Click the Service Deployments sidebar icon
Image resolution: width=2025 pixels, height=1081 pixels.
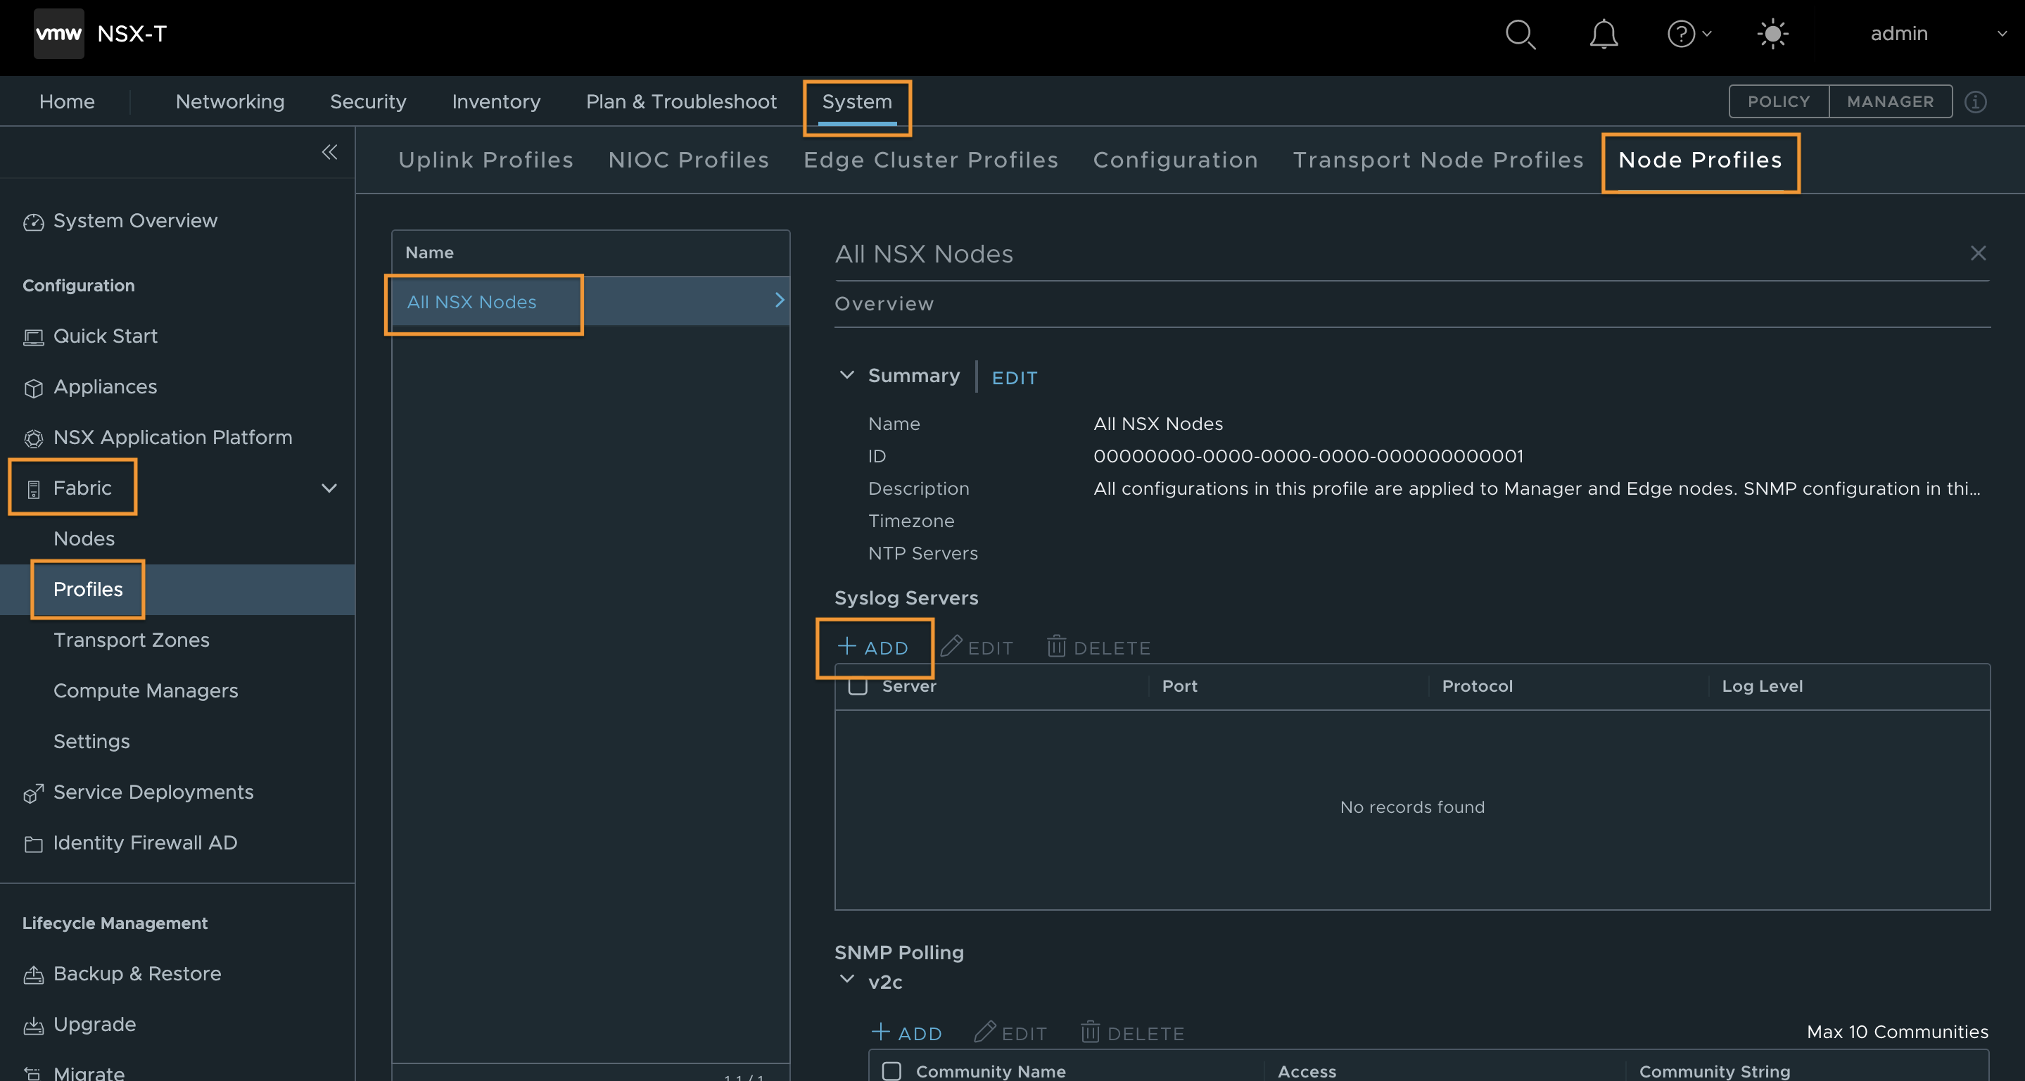[33, 793]
